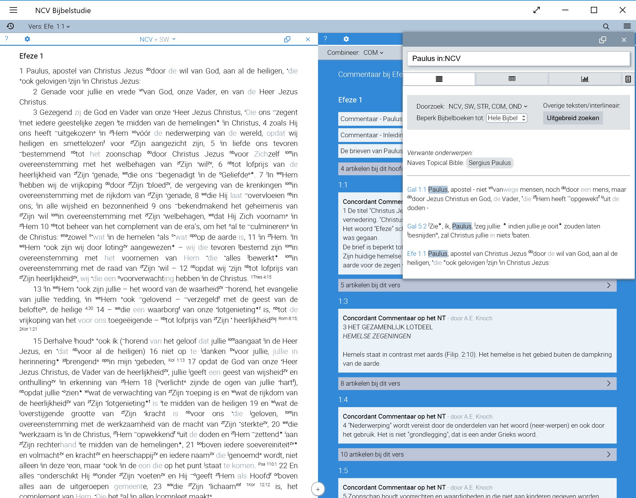Open the Hele Bijbel book limit selector

(x=506, y=118)
